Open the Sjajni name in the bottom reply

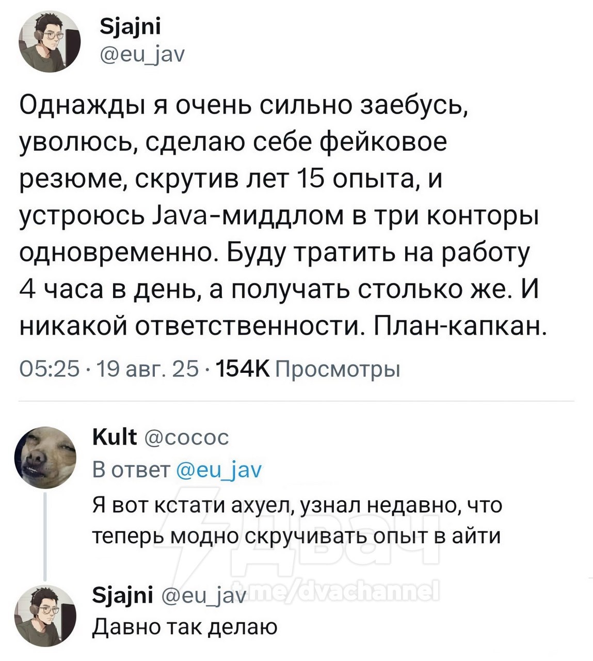122,596
